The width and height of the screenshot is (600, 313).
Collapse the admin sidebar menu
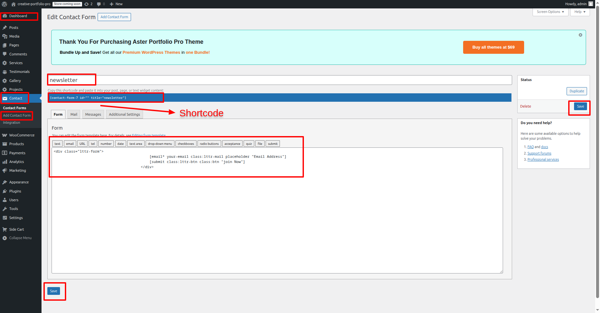20,238
